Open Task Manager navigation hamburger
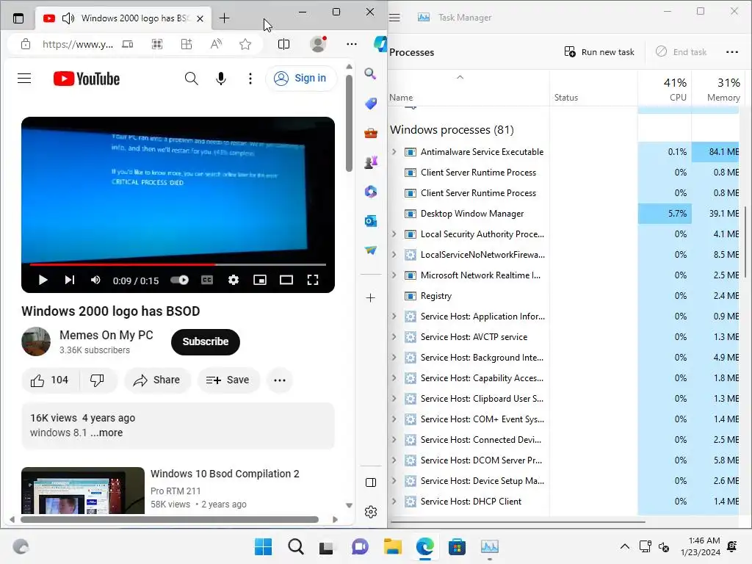The width and height of the screenshot is (752, 564). 394,18
